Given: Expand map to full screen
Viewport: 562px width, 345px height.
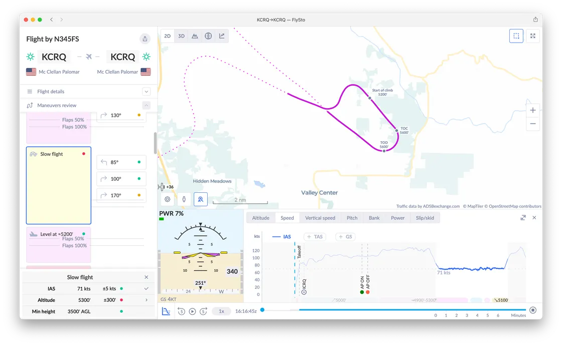Looking at the screenshot, I should tap(533, 36).
